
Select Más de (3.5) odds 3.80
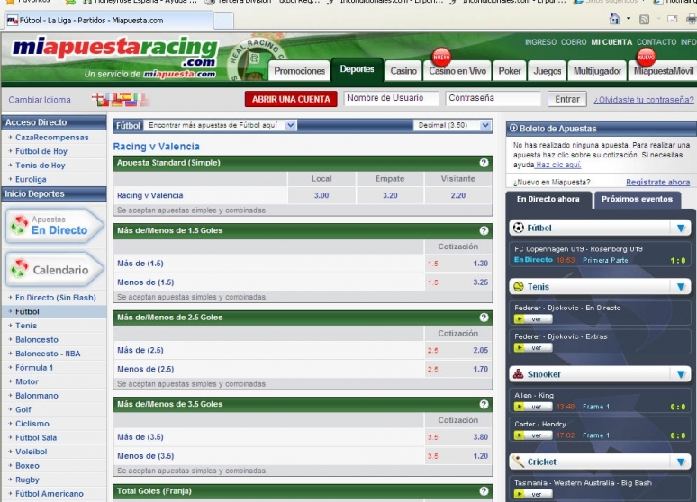[481, 437]
